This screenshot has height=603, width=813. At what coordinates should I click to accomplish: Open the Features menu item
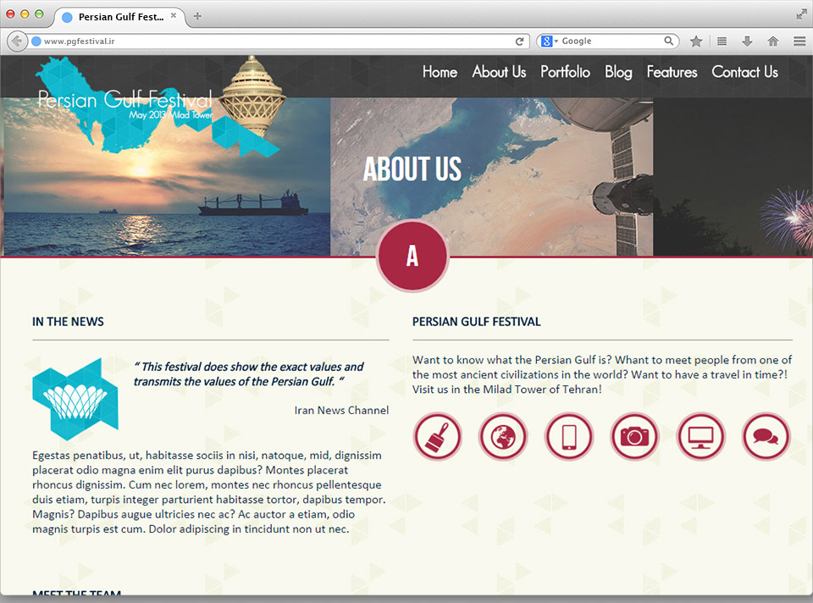point(672,71)
